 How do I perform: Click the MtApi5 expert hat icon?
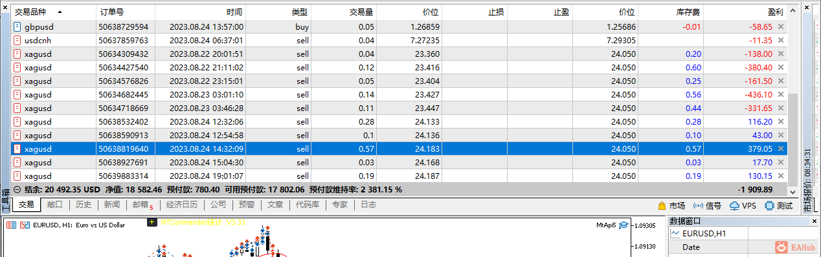point(624,225)
